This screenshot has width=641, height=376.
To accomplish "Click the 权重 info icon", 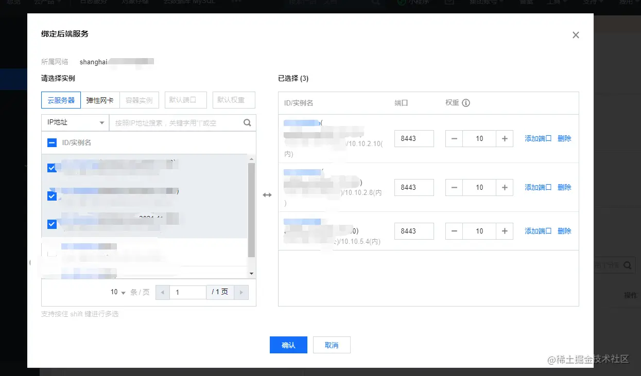I will click(x=466, y=103).
